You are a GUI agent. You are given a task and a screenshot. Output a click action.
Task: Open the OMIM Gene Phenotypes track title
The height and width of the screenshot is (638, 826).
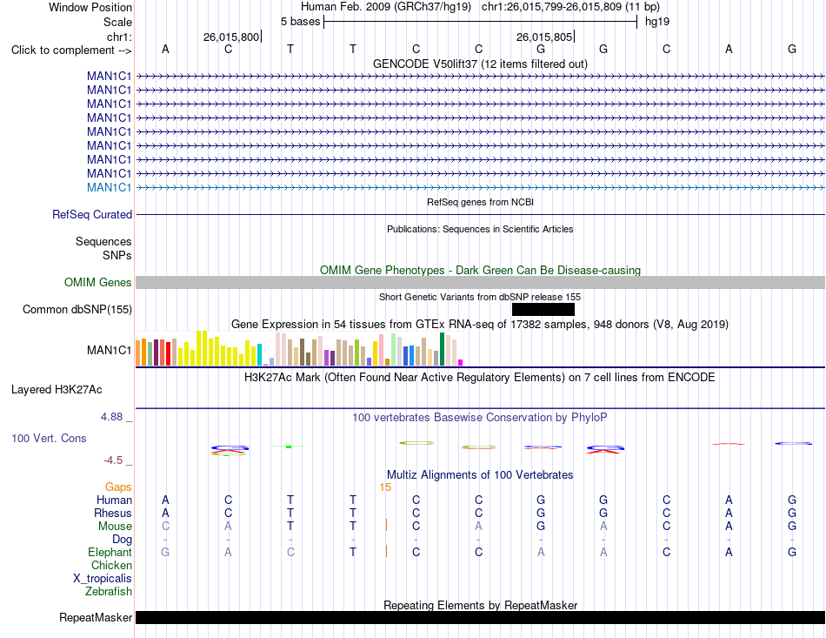(480, 270)
